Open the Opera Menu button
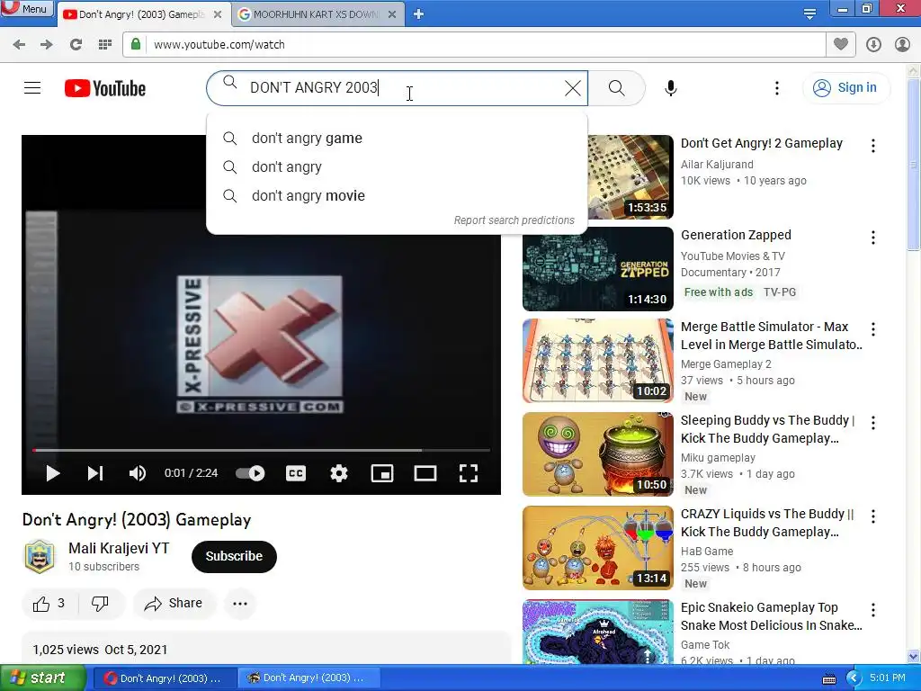This screenshot has height=691, width=921. 27,8
